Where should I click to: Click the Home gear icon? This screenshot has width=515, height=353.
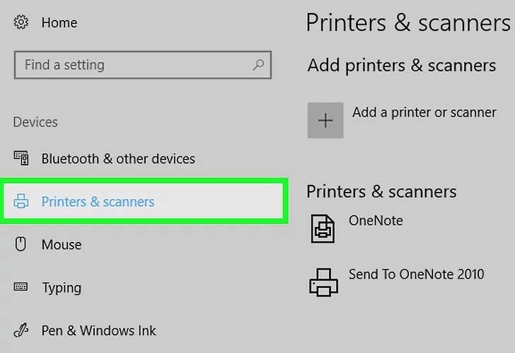(21, 23)
